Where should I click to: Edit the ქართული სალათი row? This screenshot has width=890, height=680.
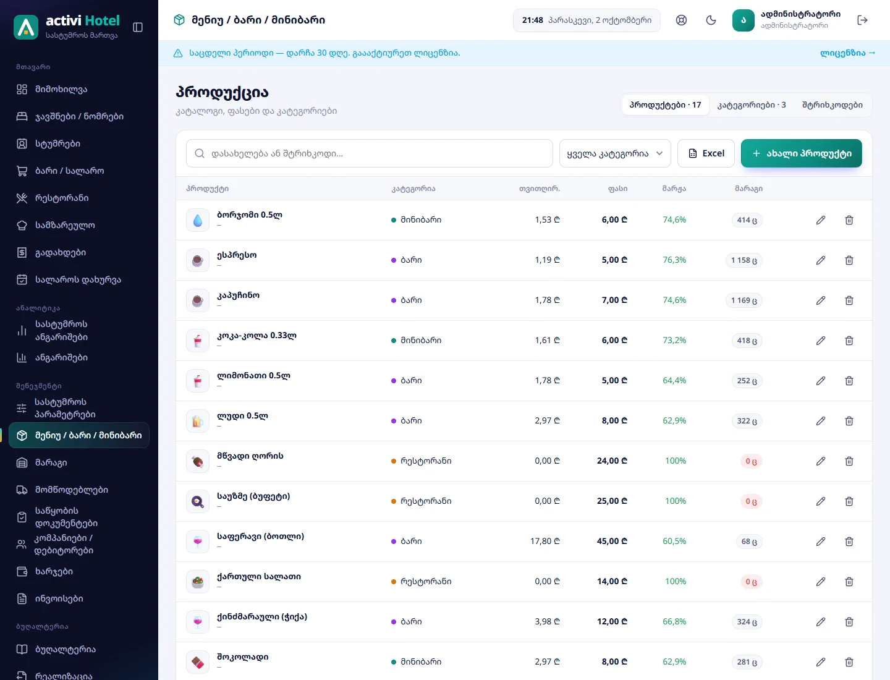[x=821, y=582]
